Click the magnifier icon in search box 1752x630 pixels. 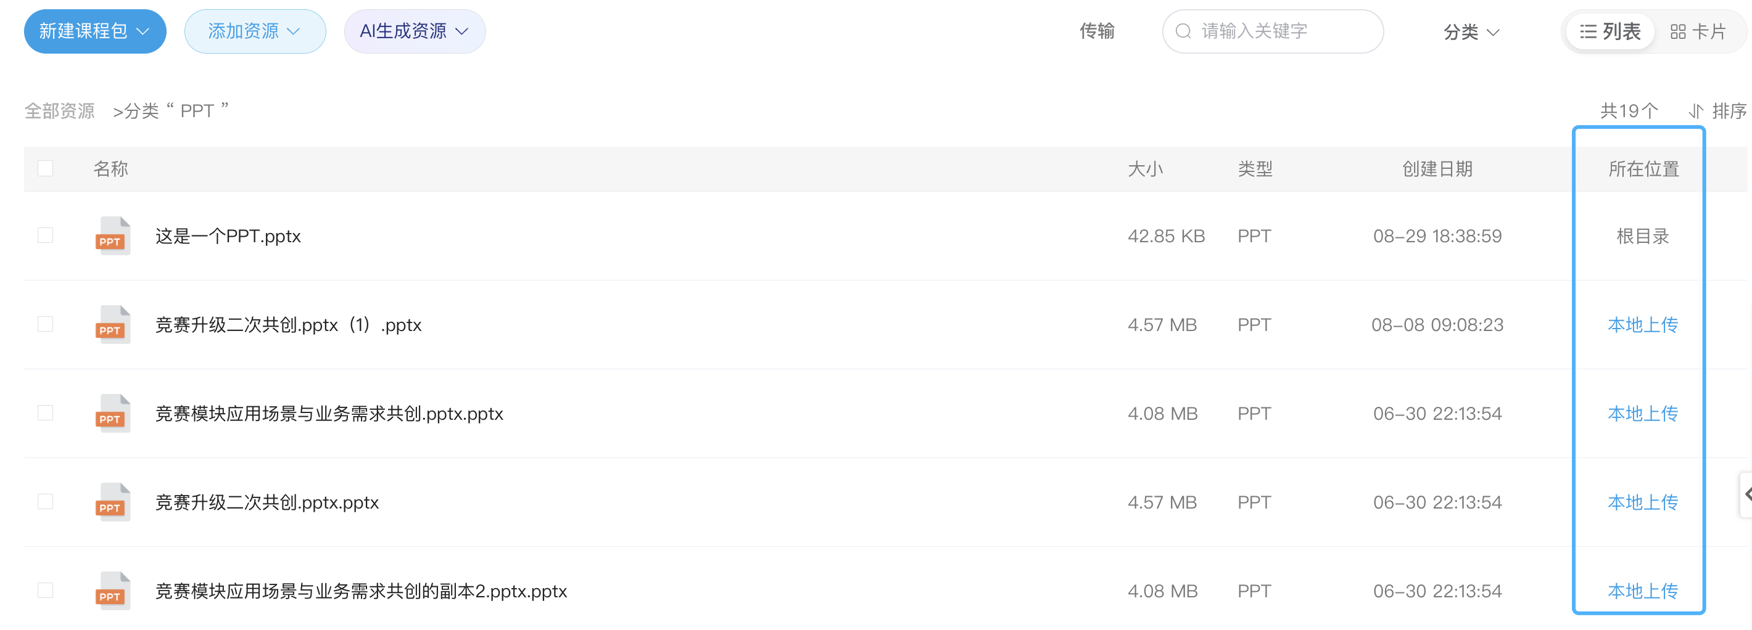pyautogui.click(x=1183, y=31)
